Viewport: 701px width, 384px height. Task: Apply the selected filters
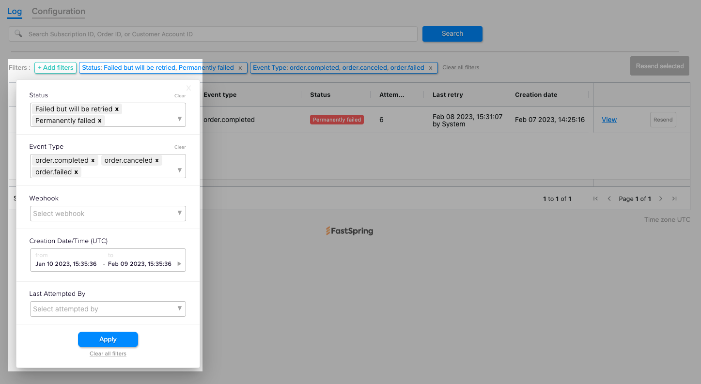[x=108, y=339]
